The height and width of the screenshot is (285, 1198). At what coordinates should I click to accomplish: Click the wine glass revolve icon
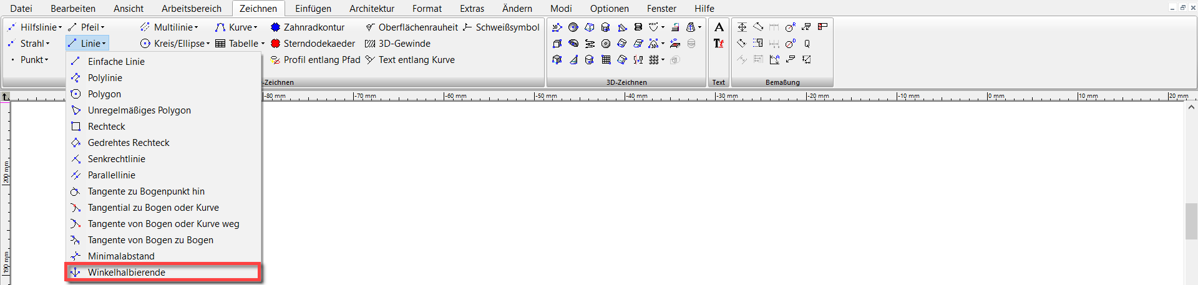638,59
